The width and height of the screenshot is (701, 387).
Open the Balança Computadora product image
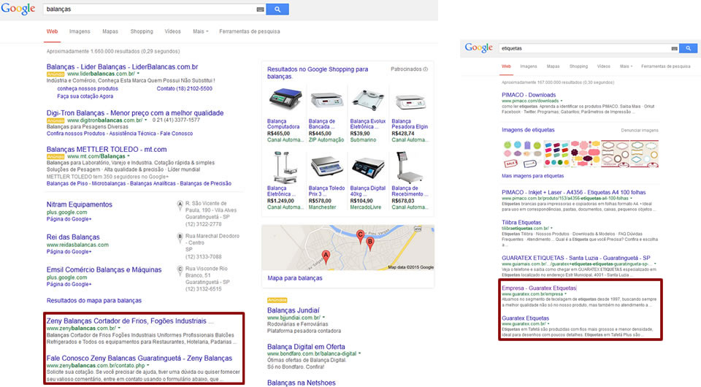click(284, 99)
